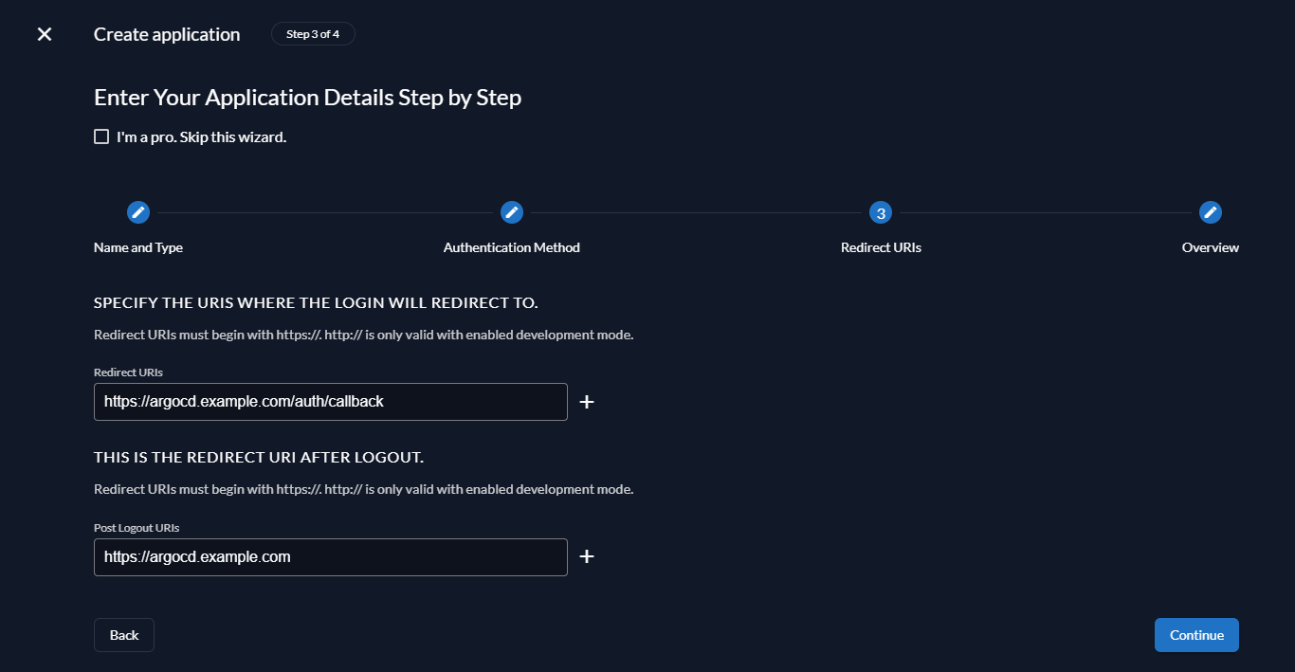Add another post logout URI with plus
Image resolution: width=1295 pixels, height=672 pixels.
[x=587, y=556]
